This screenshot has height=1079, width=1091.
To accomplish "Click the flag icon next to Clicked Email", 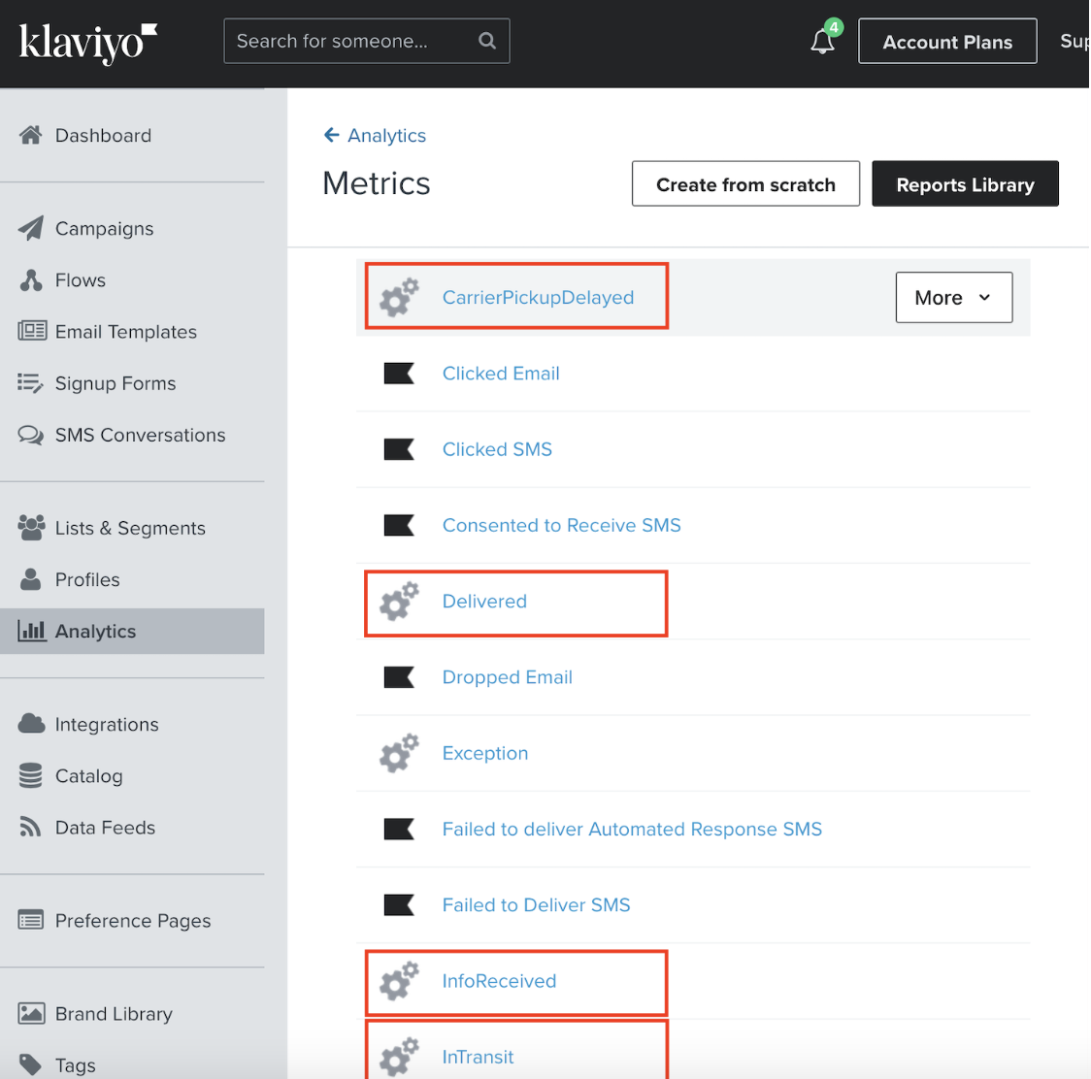I will click(x=399, y=373).
